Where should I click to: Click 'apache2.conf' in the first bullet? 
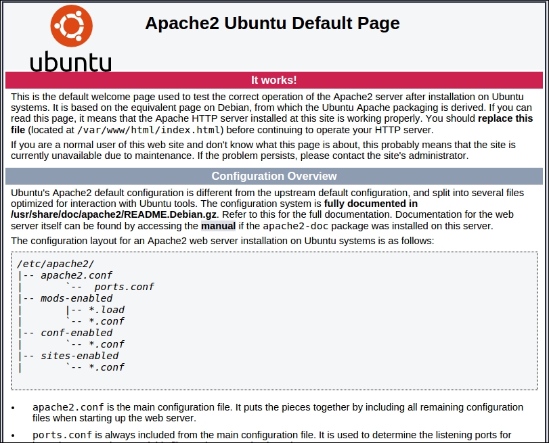(68, 407)
